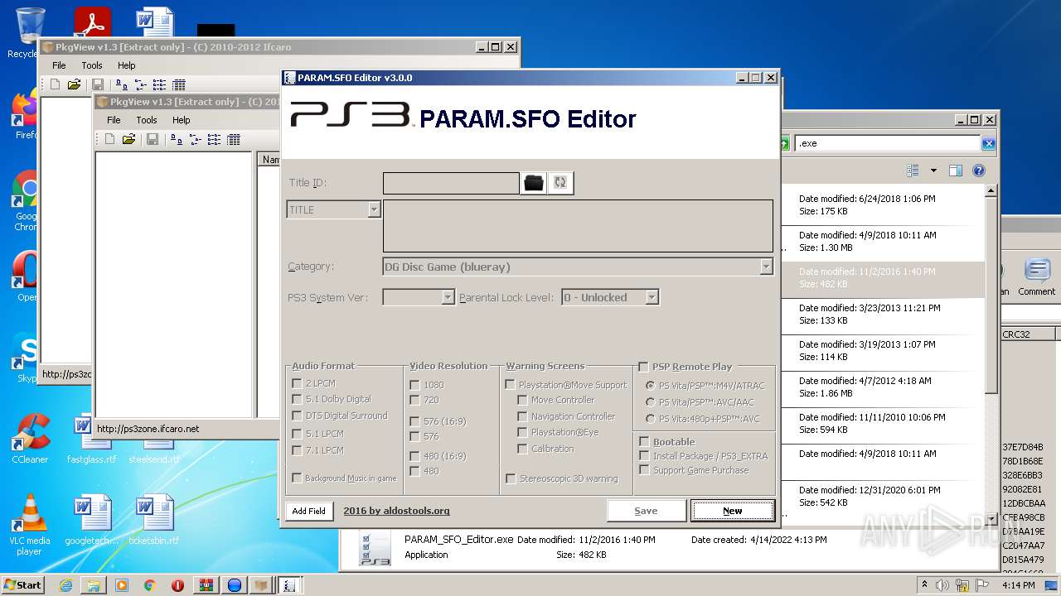Click the Add Field button
1061x596 pixels.
(309, 511)
